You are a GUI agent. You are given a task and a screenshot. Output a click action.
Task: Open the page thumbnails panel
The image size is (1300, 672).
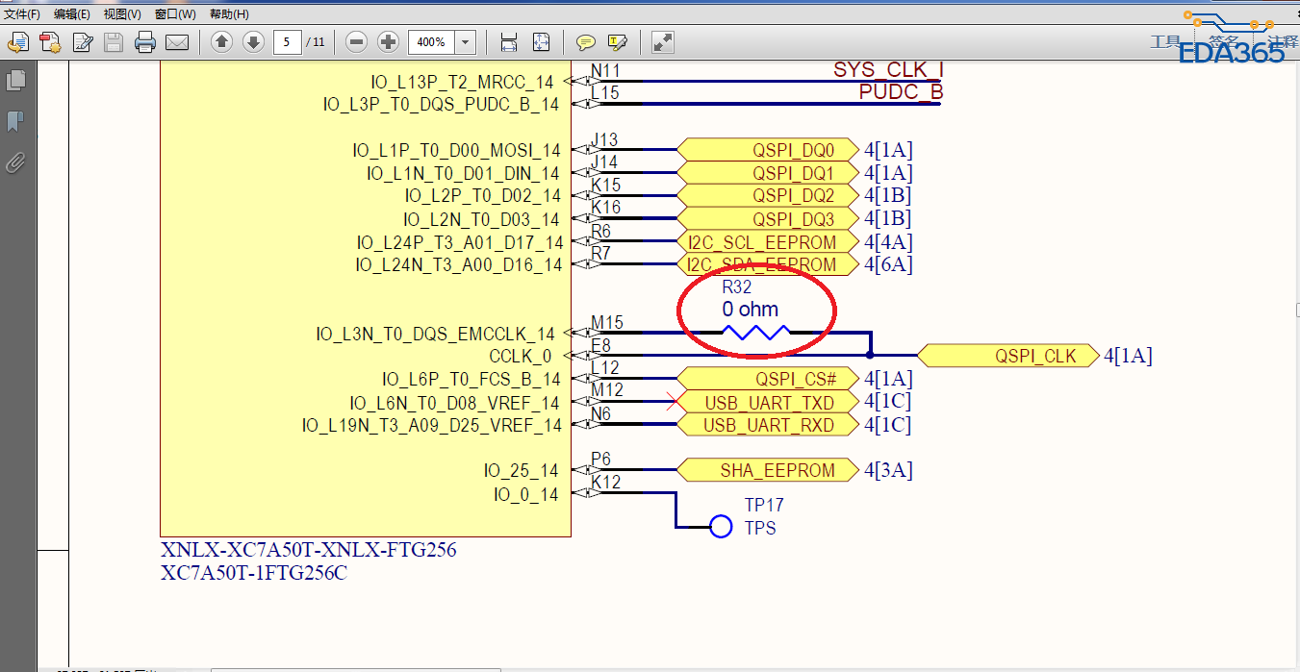(x=15, y=81)
